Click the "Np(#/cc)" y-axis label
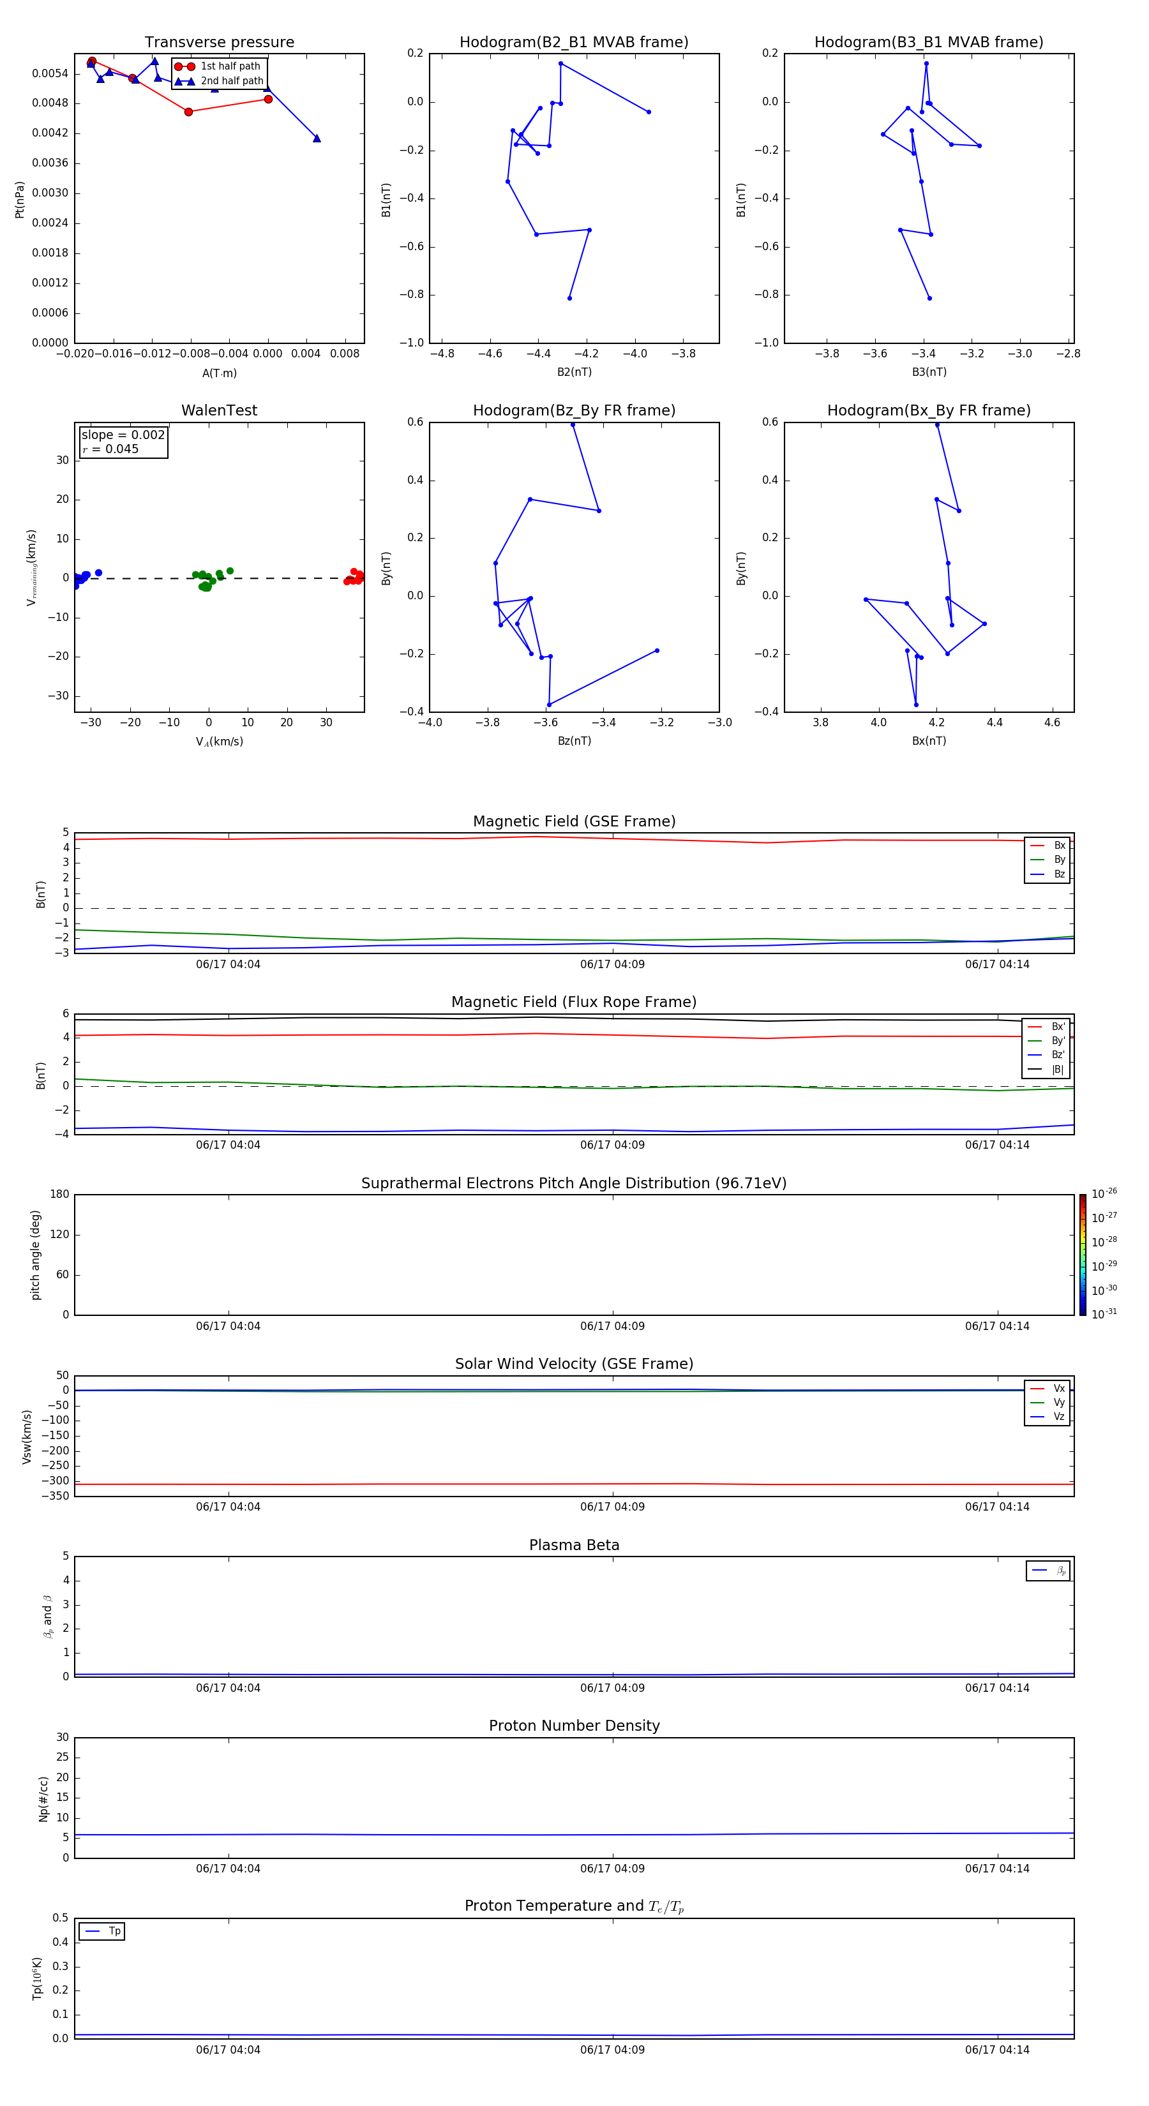This screenshot has width=1149, height=2106. pos(44,1798)
